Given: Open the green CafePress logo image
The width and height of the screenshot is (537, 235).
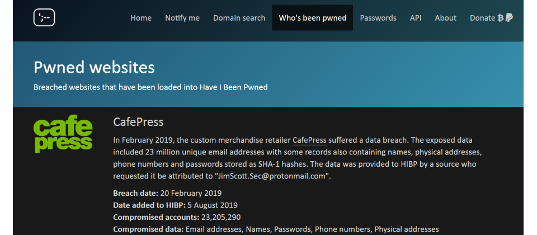Looking at the screenshot, I should [63, 134].
